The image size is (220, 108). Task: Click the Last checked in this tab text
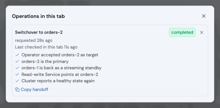[x=46, y=47]
